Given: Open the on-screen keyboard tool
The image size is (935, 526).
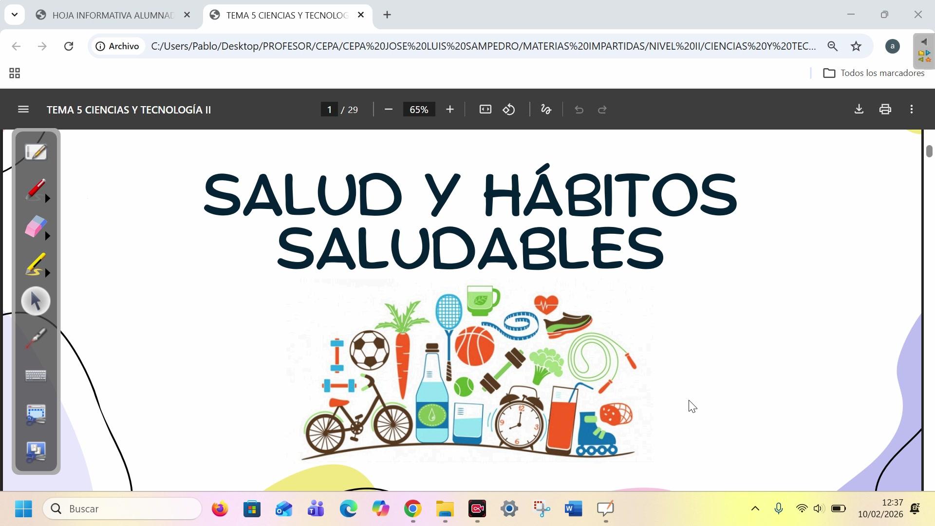Looking at the screenshot, I should [36, 376].
